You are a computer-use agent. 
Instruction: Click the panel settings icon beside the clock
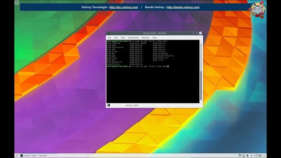264,155
